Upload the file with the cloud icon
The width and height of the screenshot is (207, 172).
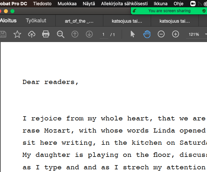point(31,34)
